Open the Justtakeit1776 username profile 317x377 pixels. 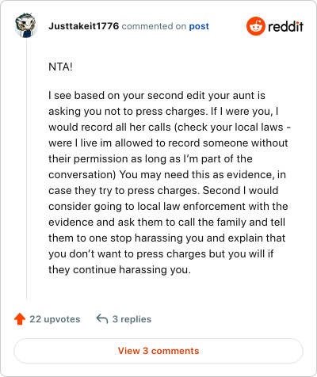(84, 26)
